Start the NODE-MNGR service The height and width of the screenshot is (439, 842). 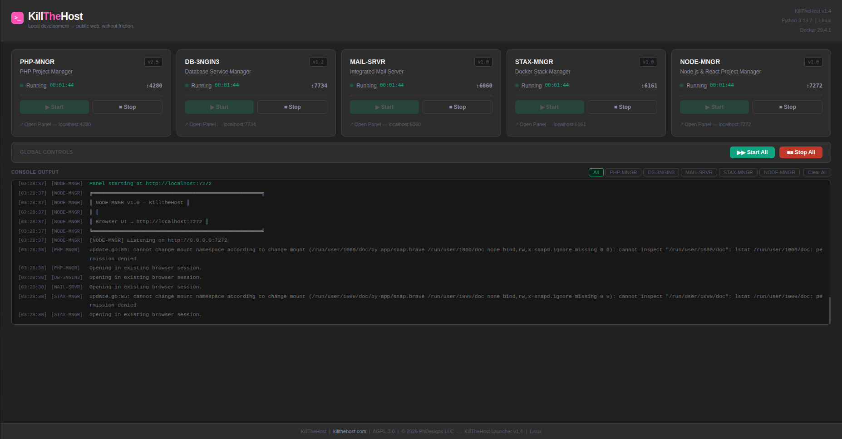714,107
